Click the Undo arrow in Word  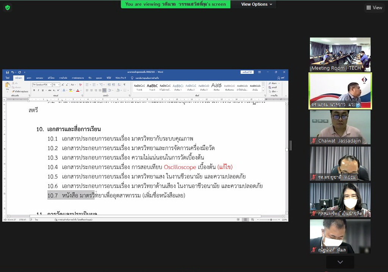point(13,72)
